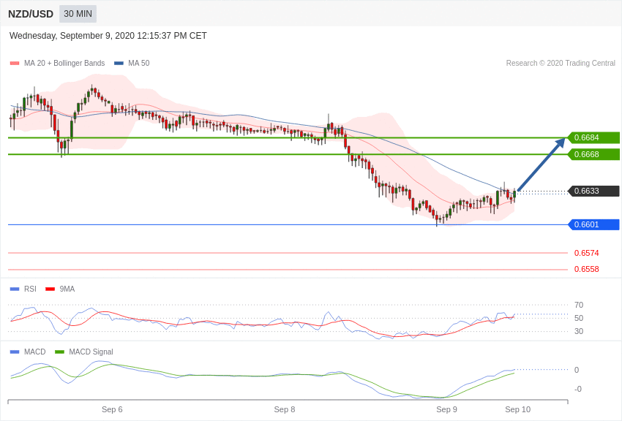Click the Sep 10 date axis label
Viewport: 622px width, 421px height.
point(517,409)
